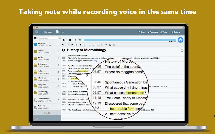Click the share icon right of title

[x=182, y=50]
